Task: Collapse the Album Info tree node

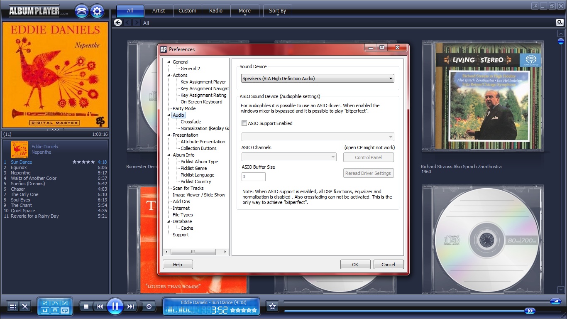Action: pos(169,155)
